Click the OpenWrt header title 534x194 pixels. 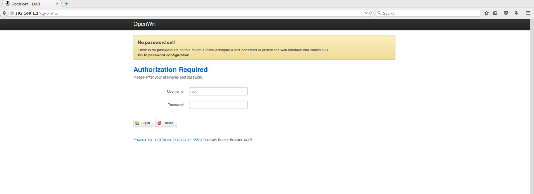click(144, 24)
